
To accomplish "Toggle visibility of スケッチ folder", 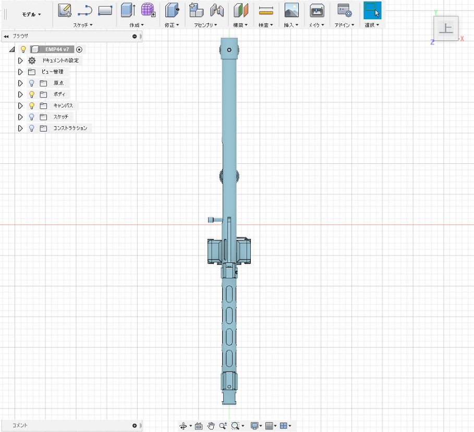I will 32,117.
